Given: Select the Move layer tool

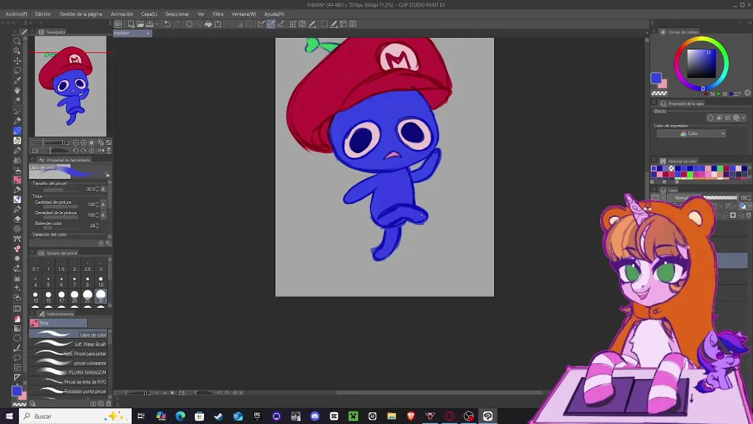Looking at the screenshot, I should pyautogui.click(x=17, y=61).
